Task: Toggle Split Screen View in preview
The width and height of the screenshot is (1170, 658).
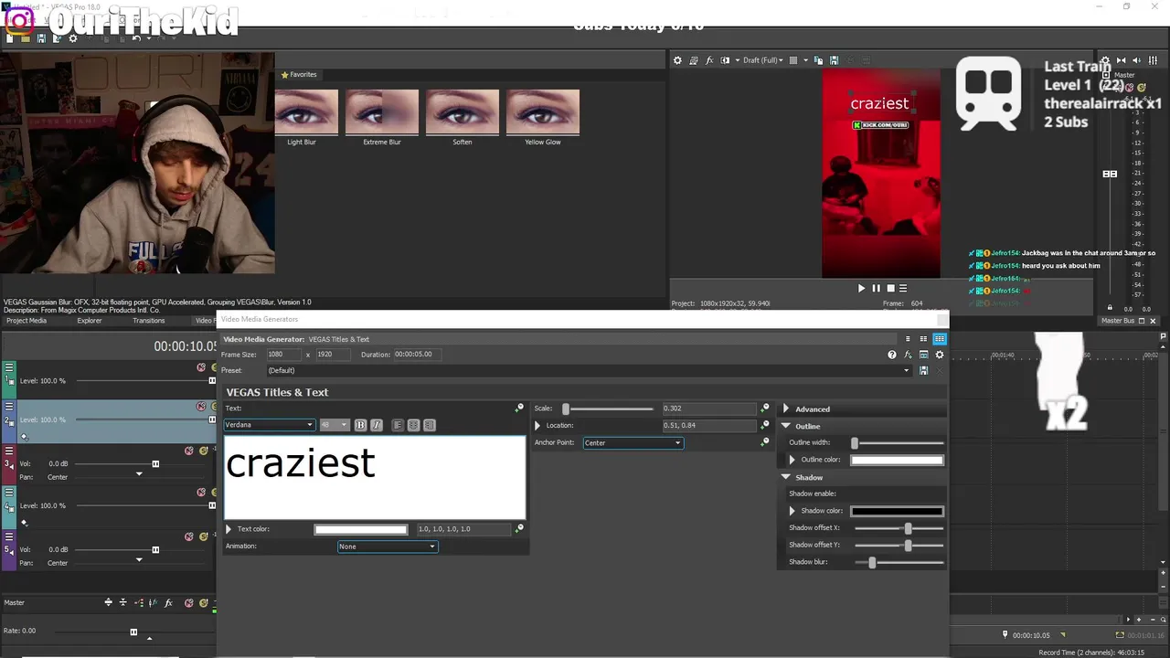Action: click(725, 60)
